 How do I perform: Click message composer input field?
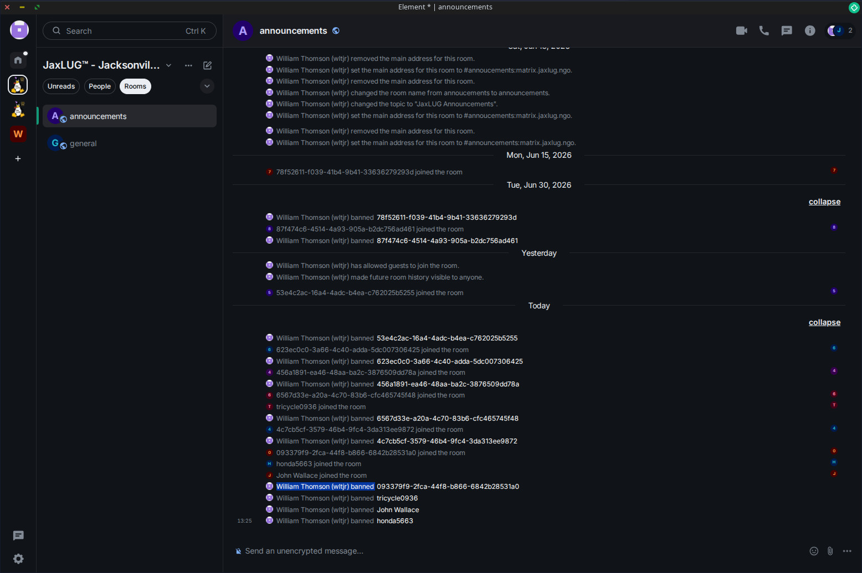coord(521,551)
